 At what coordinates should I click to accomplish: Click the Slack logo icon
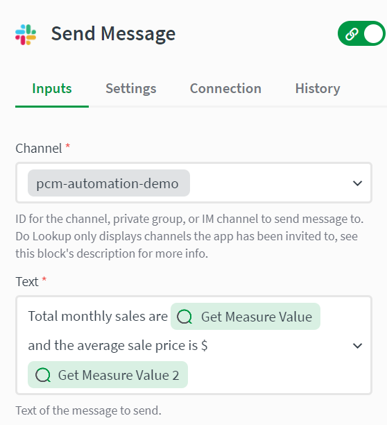(x=26, y=35)
